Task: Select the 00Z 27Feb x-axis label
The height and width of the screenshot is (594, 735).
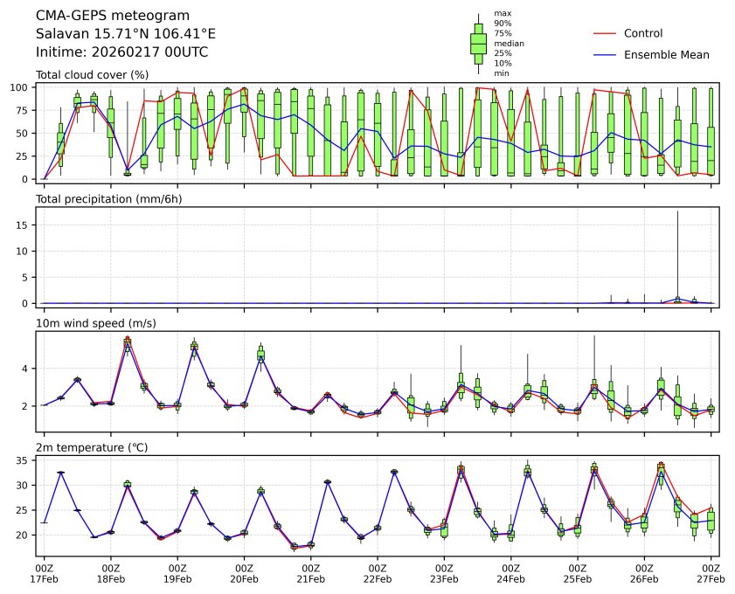Action: point(710,573)
